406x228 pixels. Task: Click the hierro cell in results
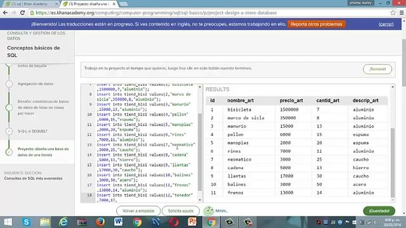pyautogui.click(x=361, y=168)
